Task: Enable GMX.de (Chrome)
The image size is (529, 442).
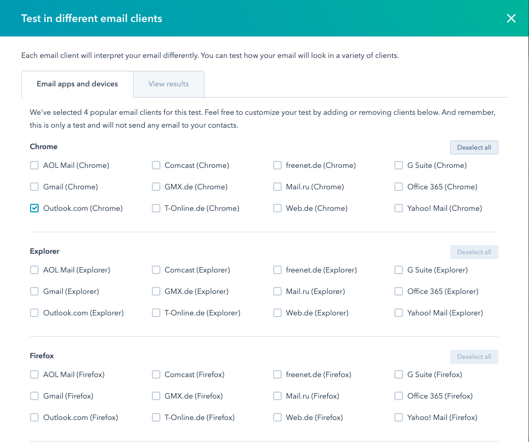Action: (156, 187)
